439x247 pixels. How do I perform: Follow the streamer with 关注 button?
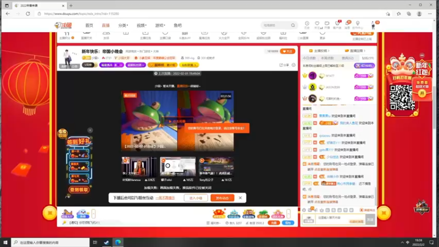coord(288,51)
